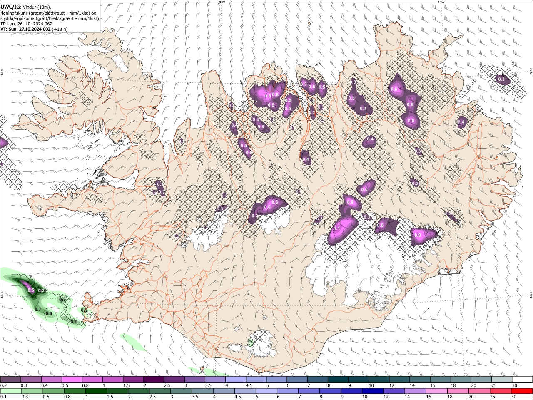Click the top legend swatch starting at 0.2
The image size is (533, 400).
click(x=10, y=380)
